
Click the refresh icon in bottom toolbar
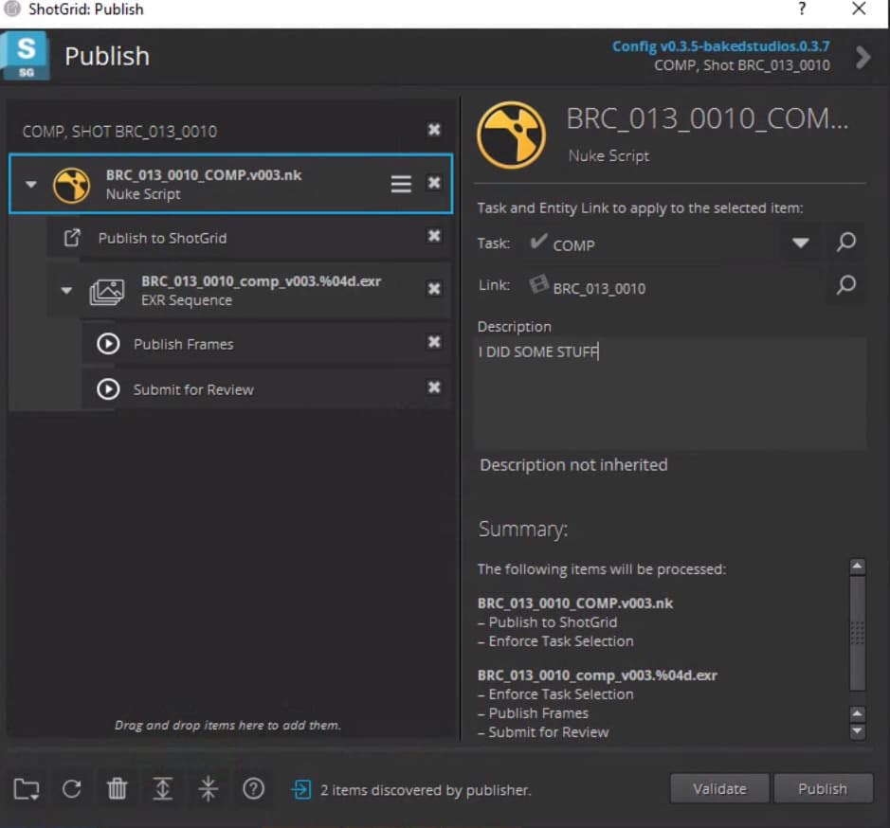72,788
